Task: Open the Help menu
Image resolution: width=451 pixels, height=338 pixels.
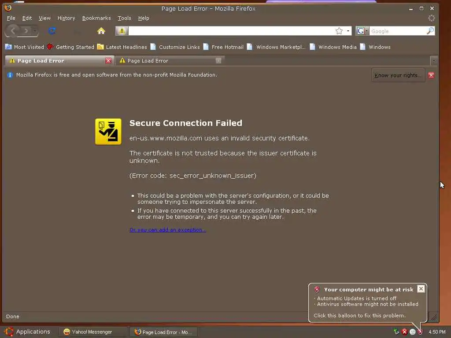Action: coord(144,18)
